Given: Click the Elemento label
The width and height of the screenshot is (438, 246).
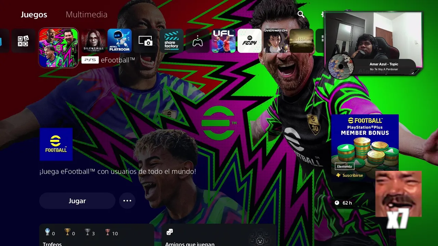Looking at the screenshot, I should (345, 166).
